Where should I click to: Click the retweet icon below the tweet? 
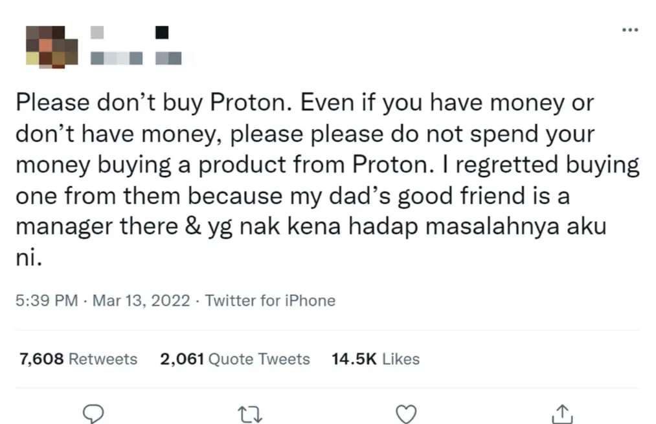tap(250, 414)
